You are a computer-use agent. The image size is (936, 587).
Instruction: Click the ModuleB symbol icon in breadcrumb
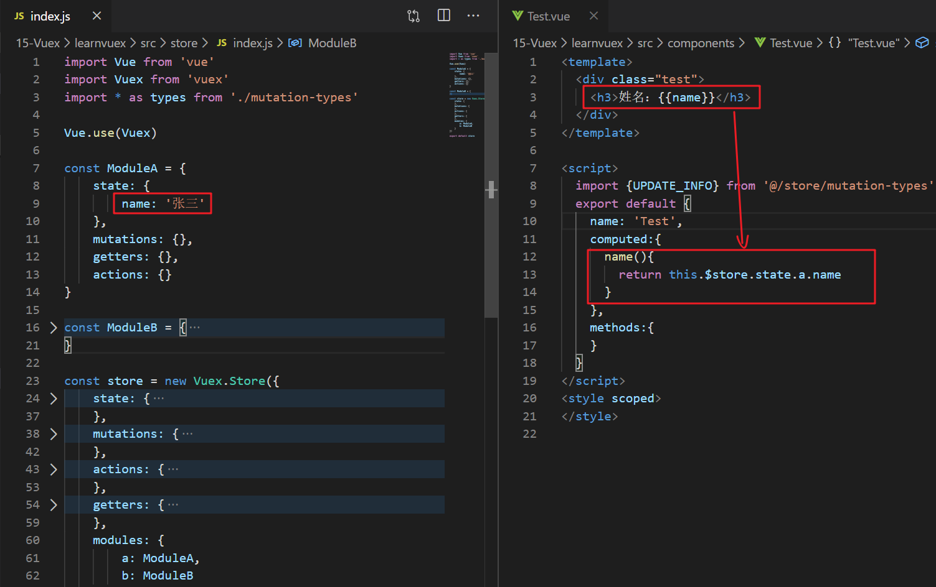click(295, 43)
